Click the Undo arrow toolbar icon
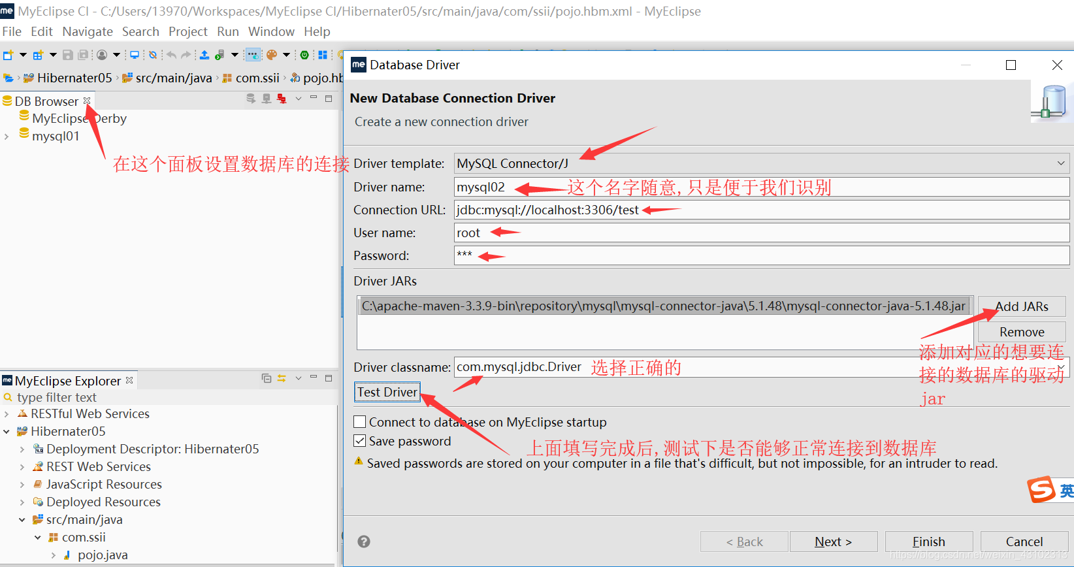The width and height of the screenshot is (1074, 567). pos(171,56)
